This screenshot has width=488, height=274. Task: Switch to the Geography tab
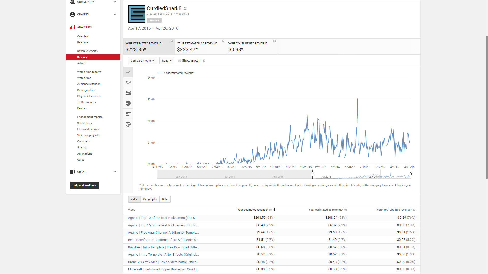tap(150, 199)
